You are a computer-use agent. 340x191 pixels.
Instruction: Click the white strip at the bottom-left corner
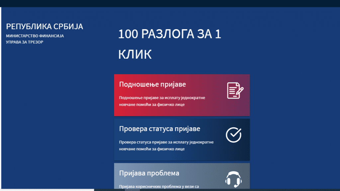pos(46,190)
